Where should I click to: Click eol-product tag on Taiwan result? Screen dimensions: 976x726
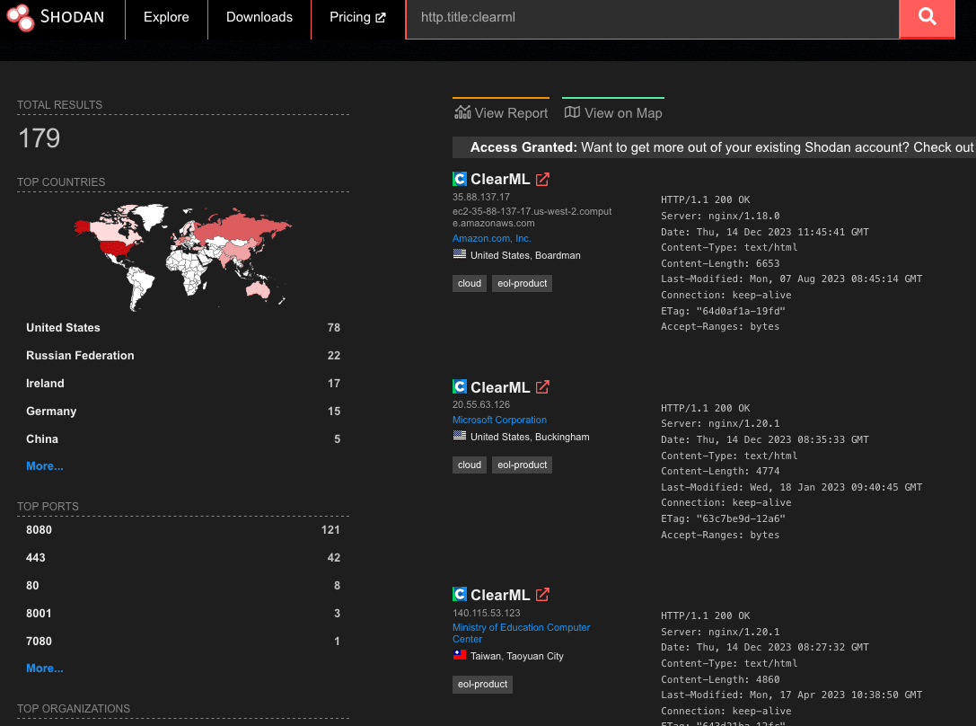pyautogui.click(x=482, y=685)
